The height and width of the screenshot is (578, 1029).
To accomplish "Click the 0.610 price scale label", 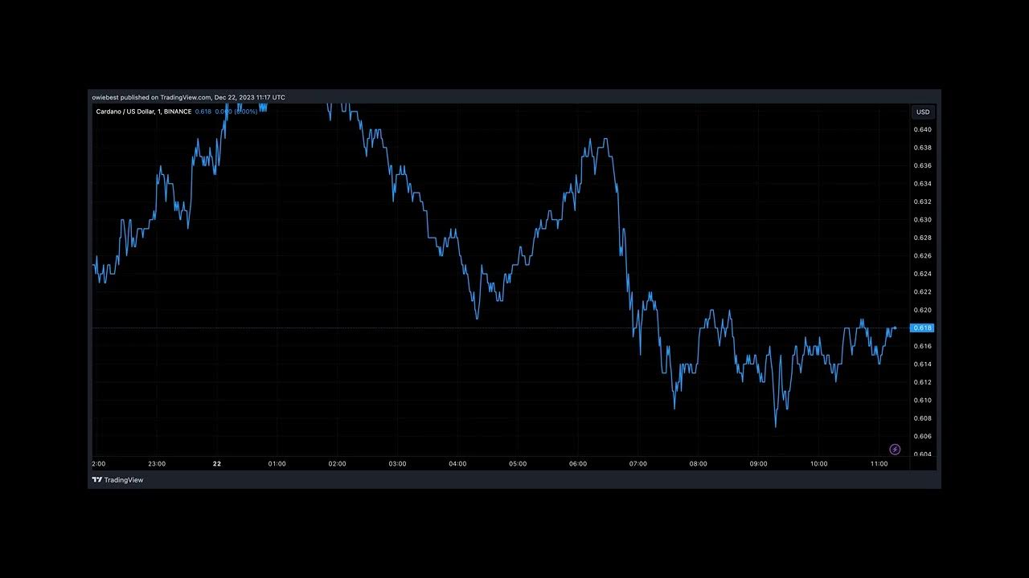I will (x=922, y=401).
